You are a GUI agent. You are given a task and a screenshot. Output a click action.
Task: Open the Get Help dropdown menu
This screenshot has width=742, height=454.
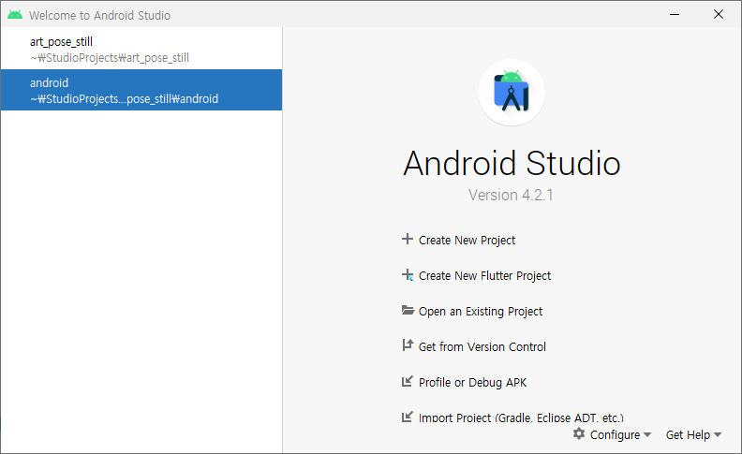(693, 434)
